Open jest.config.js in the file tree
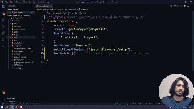This screenshot has width=194, height=109. (18, 51)
